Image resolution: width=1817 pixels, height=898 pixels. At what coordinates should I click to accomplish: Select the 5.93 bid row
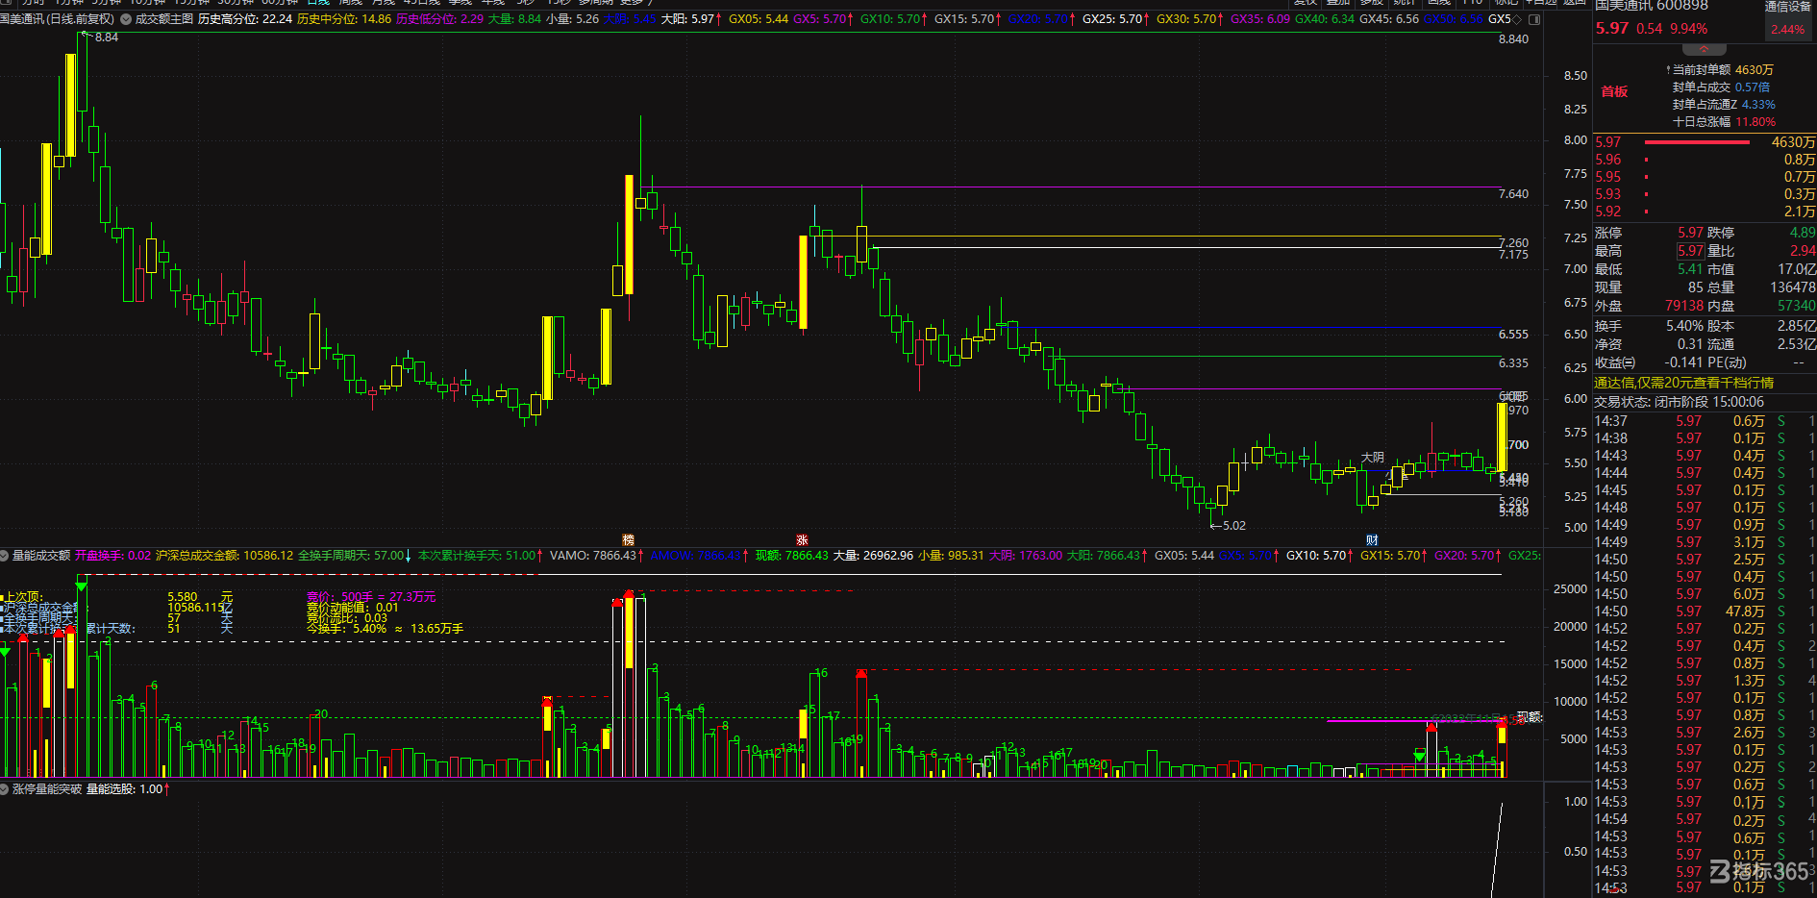(1705, 194)
